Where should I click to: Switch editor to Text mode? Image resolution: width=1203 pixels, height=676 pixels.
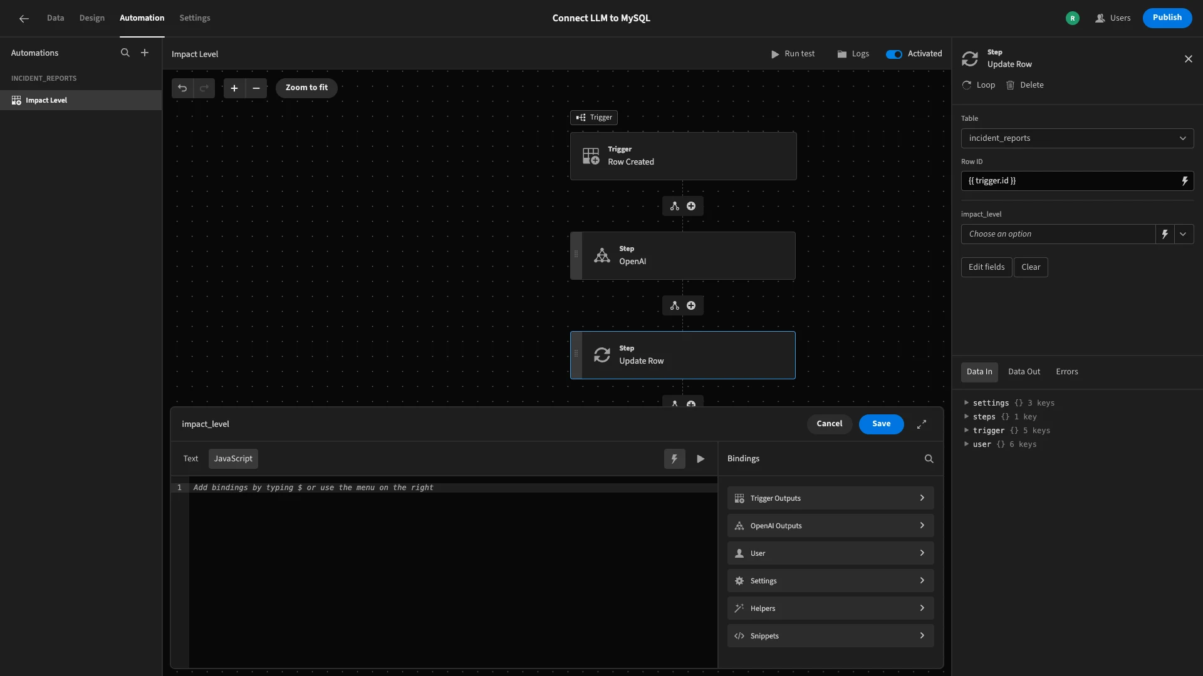tap(190, 459)
